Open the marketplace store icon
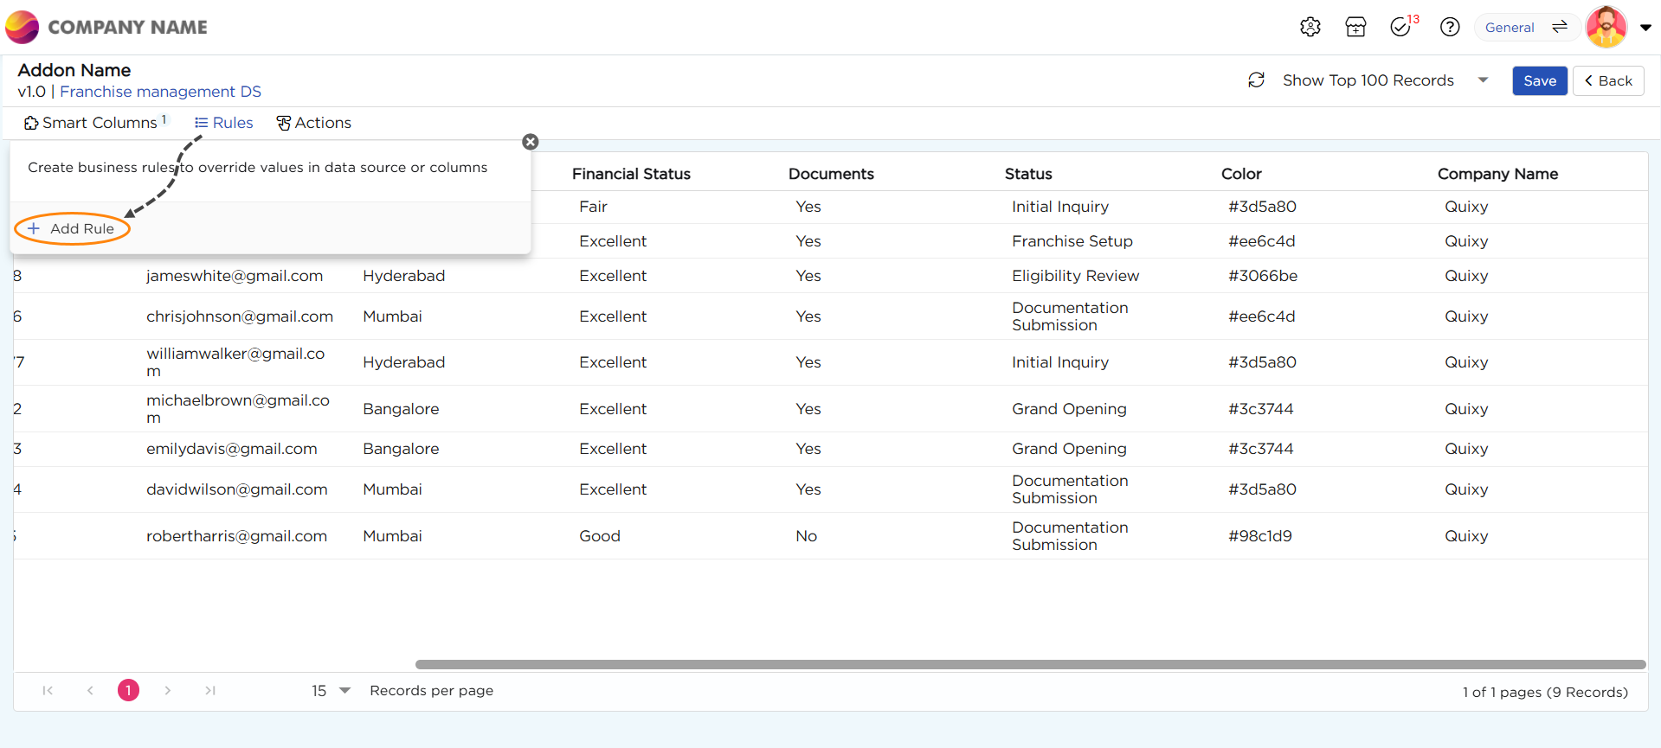Screen dimensions: 1661x748 (1355, 27)
